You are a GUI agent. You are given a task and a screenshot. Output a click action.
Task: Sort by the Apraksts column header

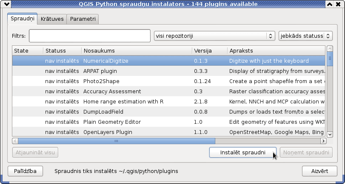[x=276, y=50]
